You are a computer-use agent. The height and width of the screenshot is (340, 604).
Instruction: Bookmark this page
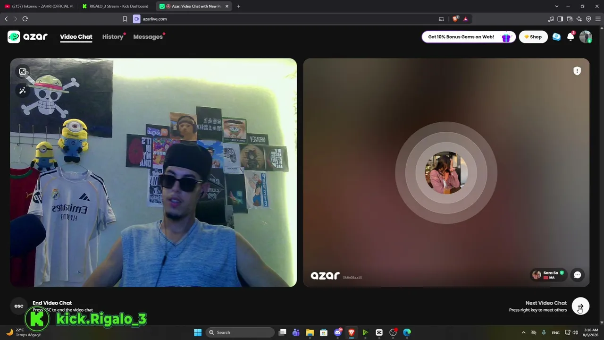125,19
